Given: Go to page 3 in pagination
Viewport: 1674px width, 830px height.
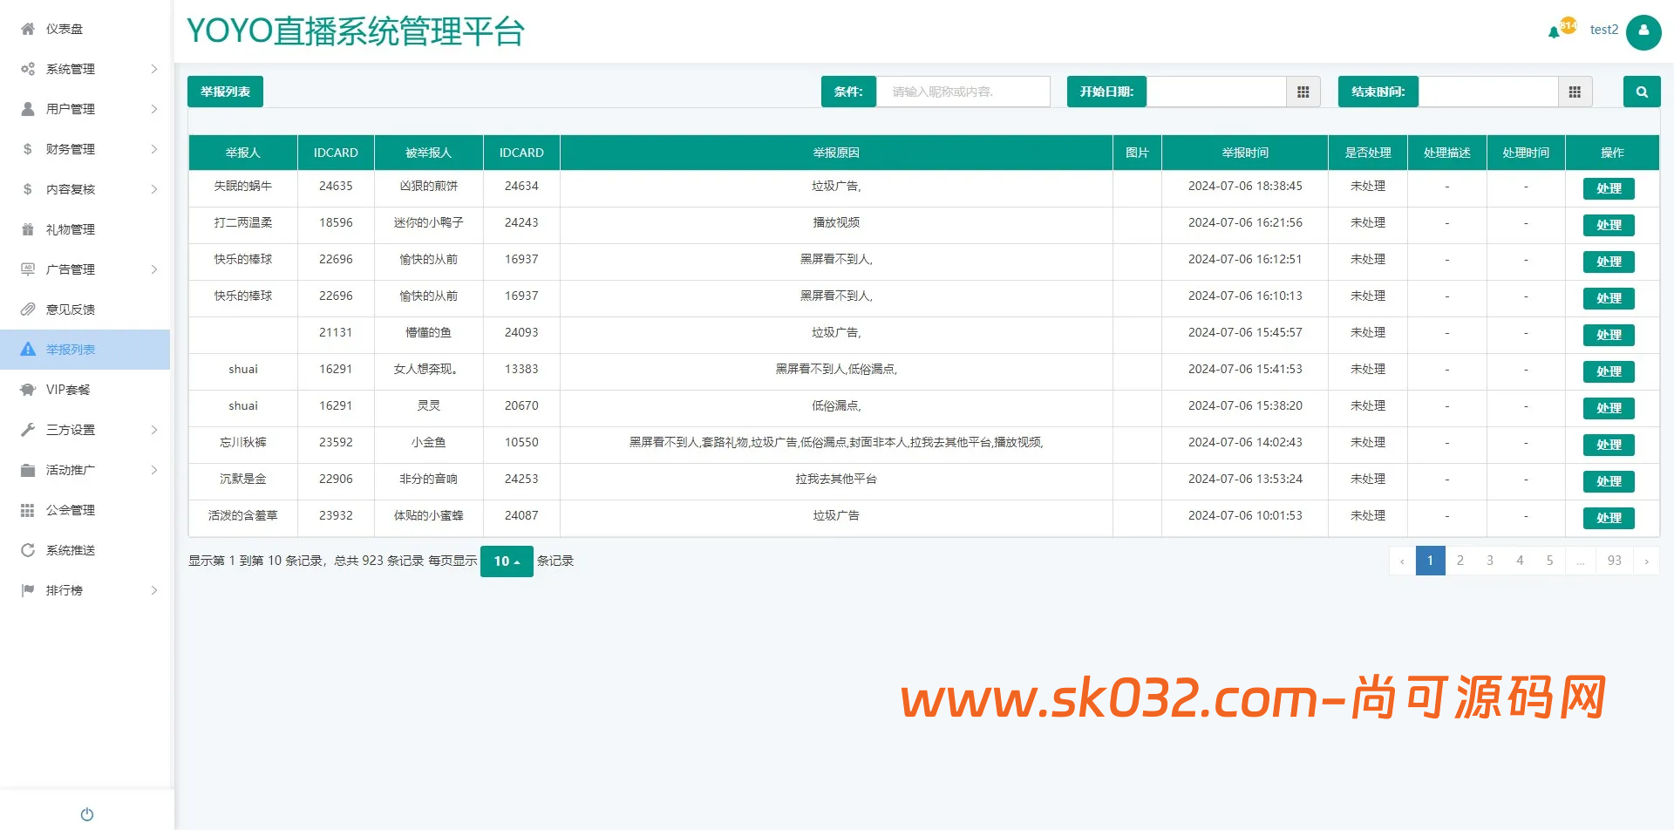Looking at the screenshot, I should coord(1489,561).
